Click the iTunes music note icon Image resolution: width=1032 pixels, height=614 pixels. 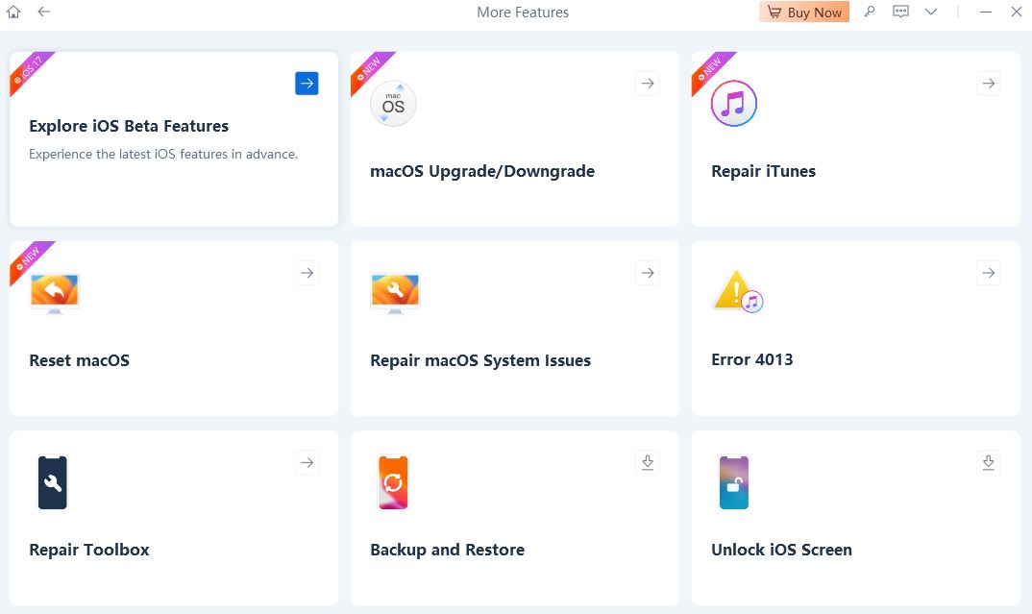734,104
